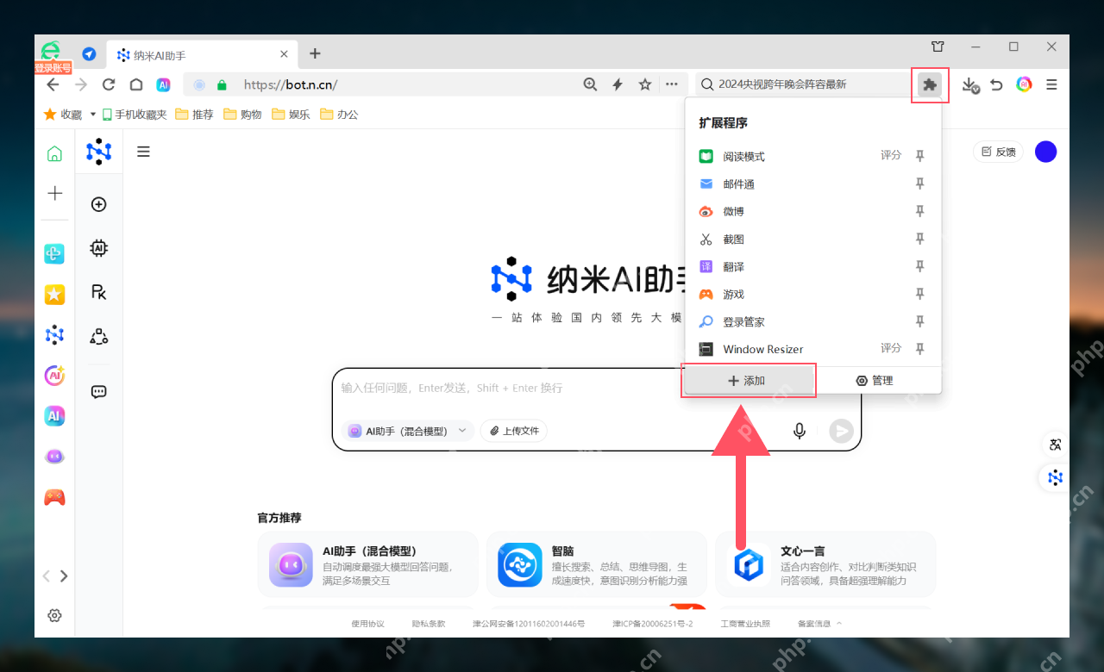The width and height of the screenshot is (1104, 672).
Task: Open the 办公 bookmarks folder
Action: point(339,114)
